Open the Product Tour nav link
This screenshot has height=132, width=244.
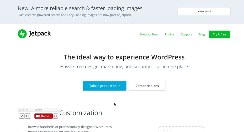(149, 34)
